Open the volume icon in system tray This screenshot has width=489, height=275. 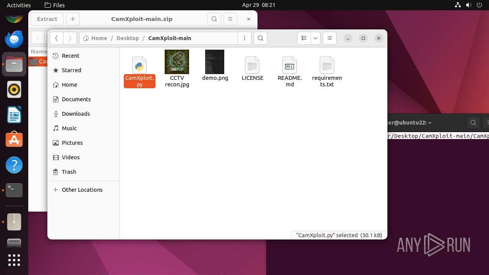coord(469,5)
